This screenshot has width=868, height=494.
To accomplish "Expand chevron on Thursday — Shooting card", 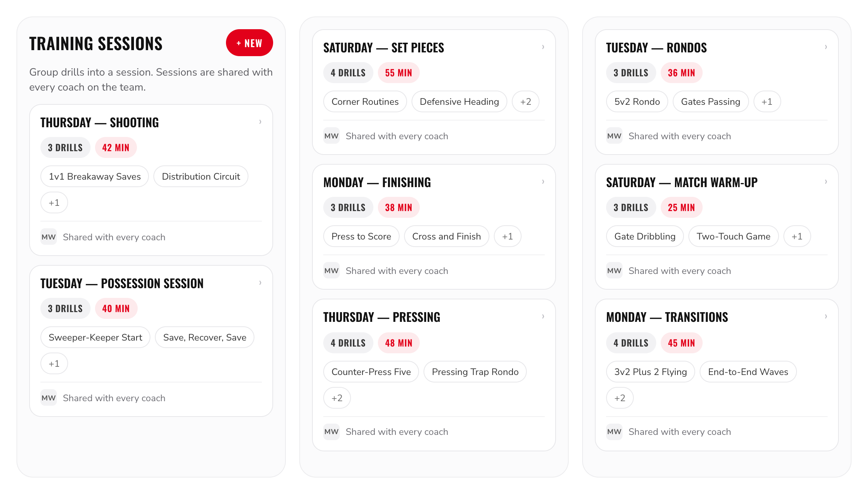I will [x=260, y=122].
